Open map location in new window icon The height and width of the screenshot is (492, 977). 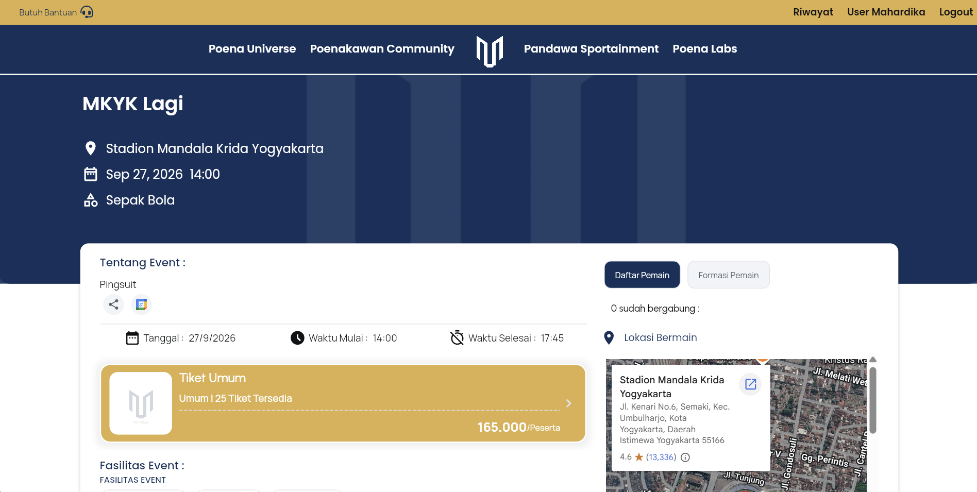pyautogui.click(x=751, y=384)
